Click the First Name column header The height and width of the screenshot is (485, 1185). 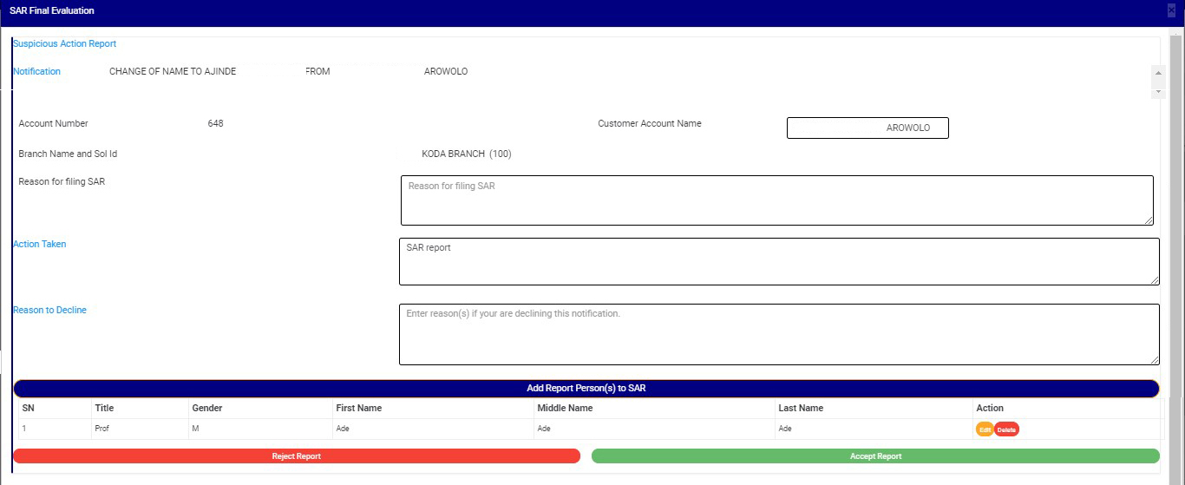pos(358,408)
